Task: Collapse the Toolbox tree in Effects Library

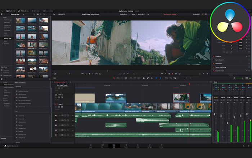Action: click(x=1, y=82)
